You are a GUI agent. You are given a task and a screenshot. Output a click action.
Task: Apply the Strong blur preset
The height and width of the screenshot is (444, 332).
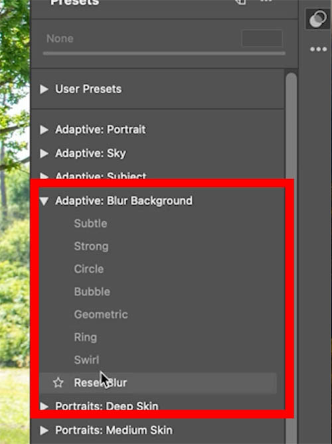point(91,246)
